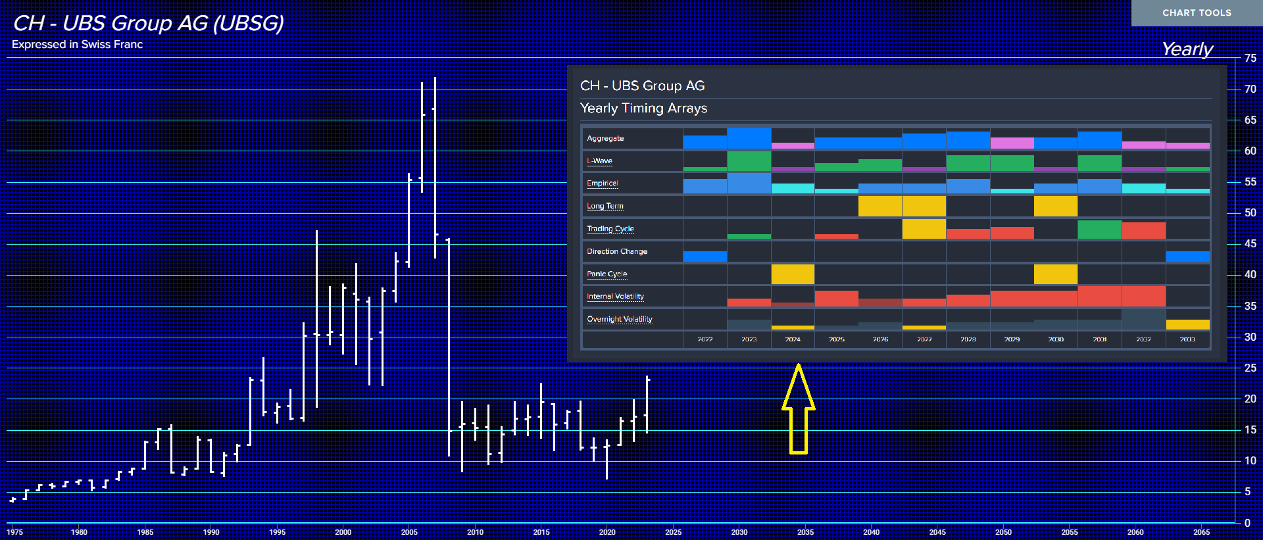Click the 2028 column label in the timing array

[968, 339]
